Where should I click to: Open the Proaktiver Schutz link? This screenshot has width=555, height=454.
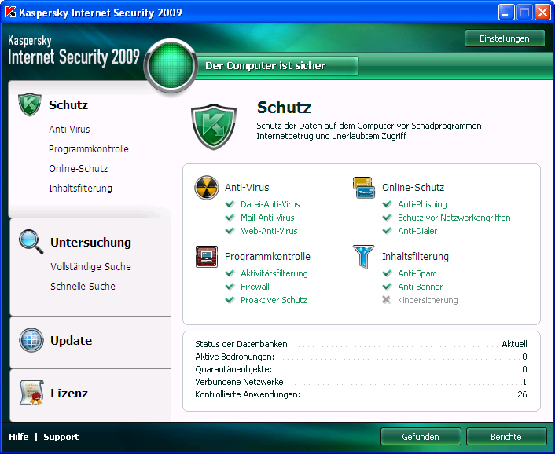tap(274, 300)
